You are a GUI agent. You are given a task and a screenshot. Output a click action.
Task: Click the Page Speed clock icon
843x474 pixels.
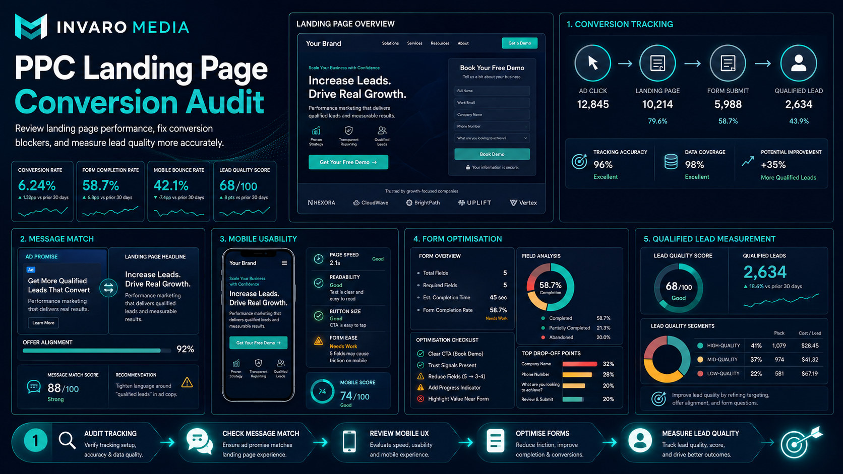(x=319, y=259)
